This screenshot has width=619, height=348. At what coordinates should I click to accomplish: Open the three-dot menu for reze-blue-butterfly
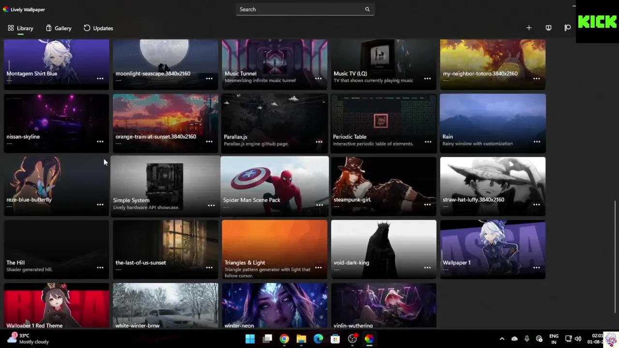coord(100,204)
